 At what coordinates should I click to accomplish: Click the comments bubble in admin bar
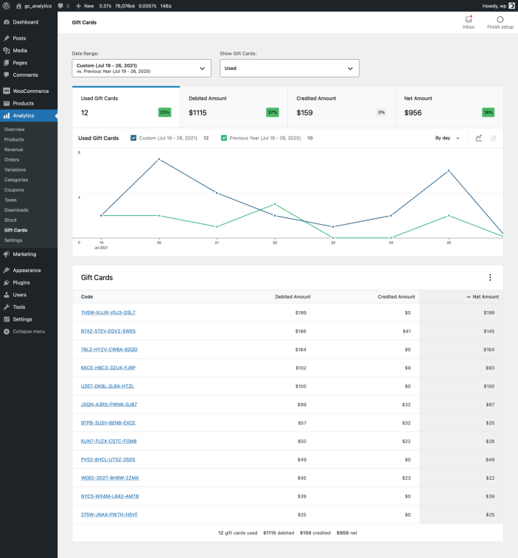pyautogui.click(x=61, y=5)
